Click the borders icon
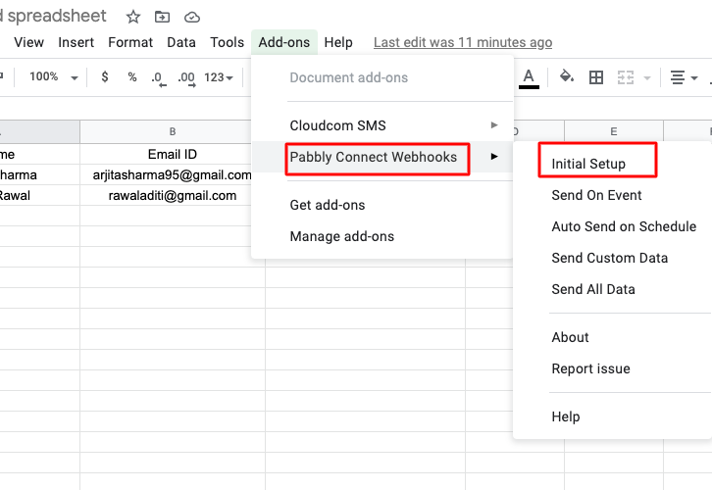The height and width of the screenshot is (490, 712). click(595, 77)
